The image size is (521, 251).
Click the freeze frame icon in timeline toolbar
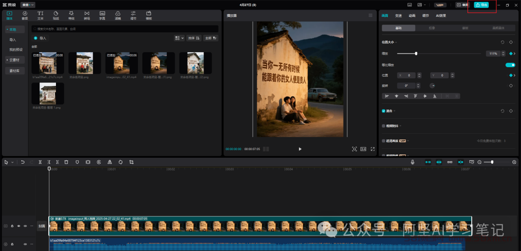(x=88, y=162)
